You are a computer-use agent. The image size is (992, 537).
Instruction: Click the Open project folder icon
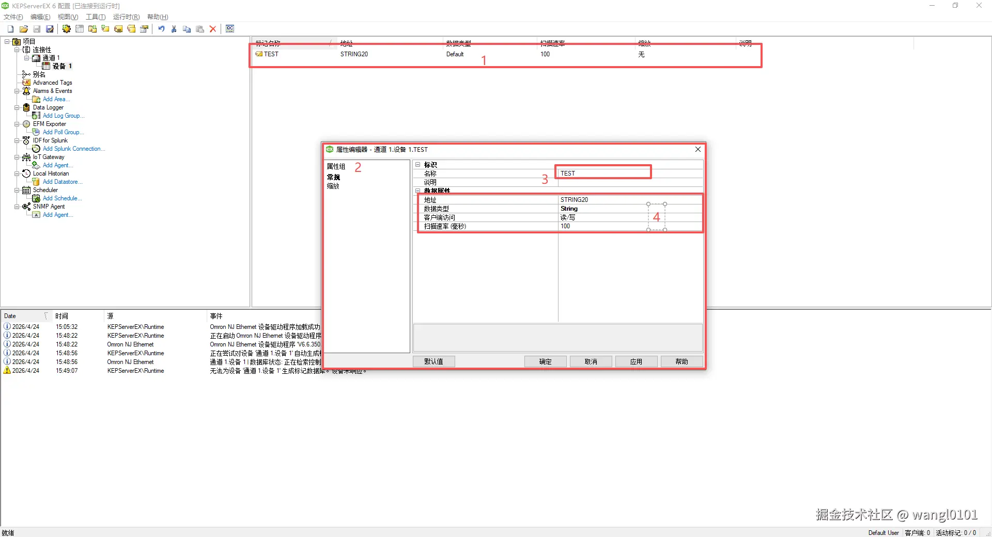(23, 29)
